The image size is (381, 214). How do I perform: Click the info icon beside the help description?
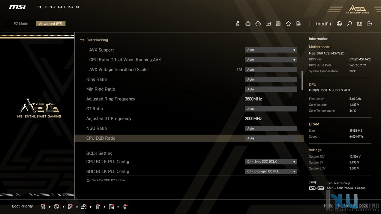tap(88, 180)
